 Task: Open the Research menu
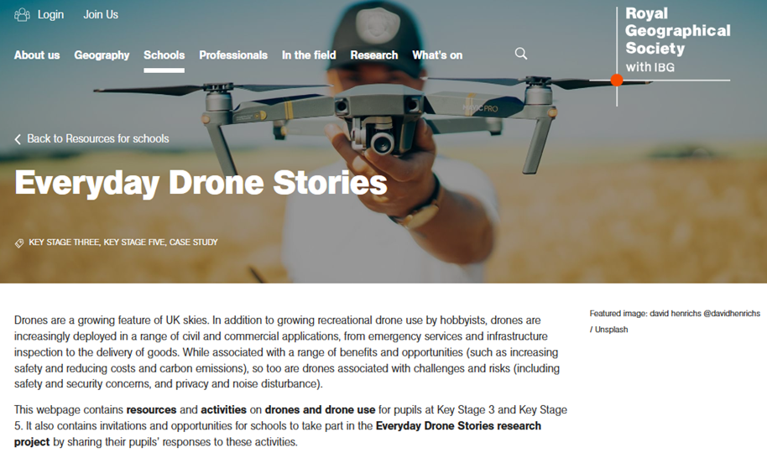pos(374,55)
